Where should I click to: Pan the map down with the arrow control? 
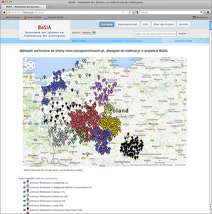coord(31,68)
